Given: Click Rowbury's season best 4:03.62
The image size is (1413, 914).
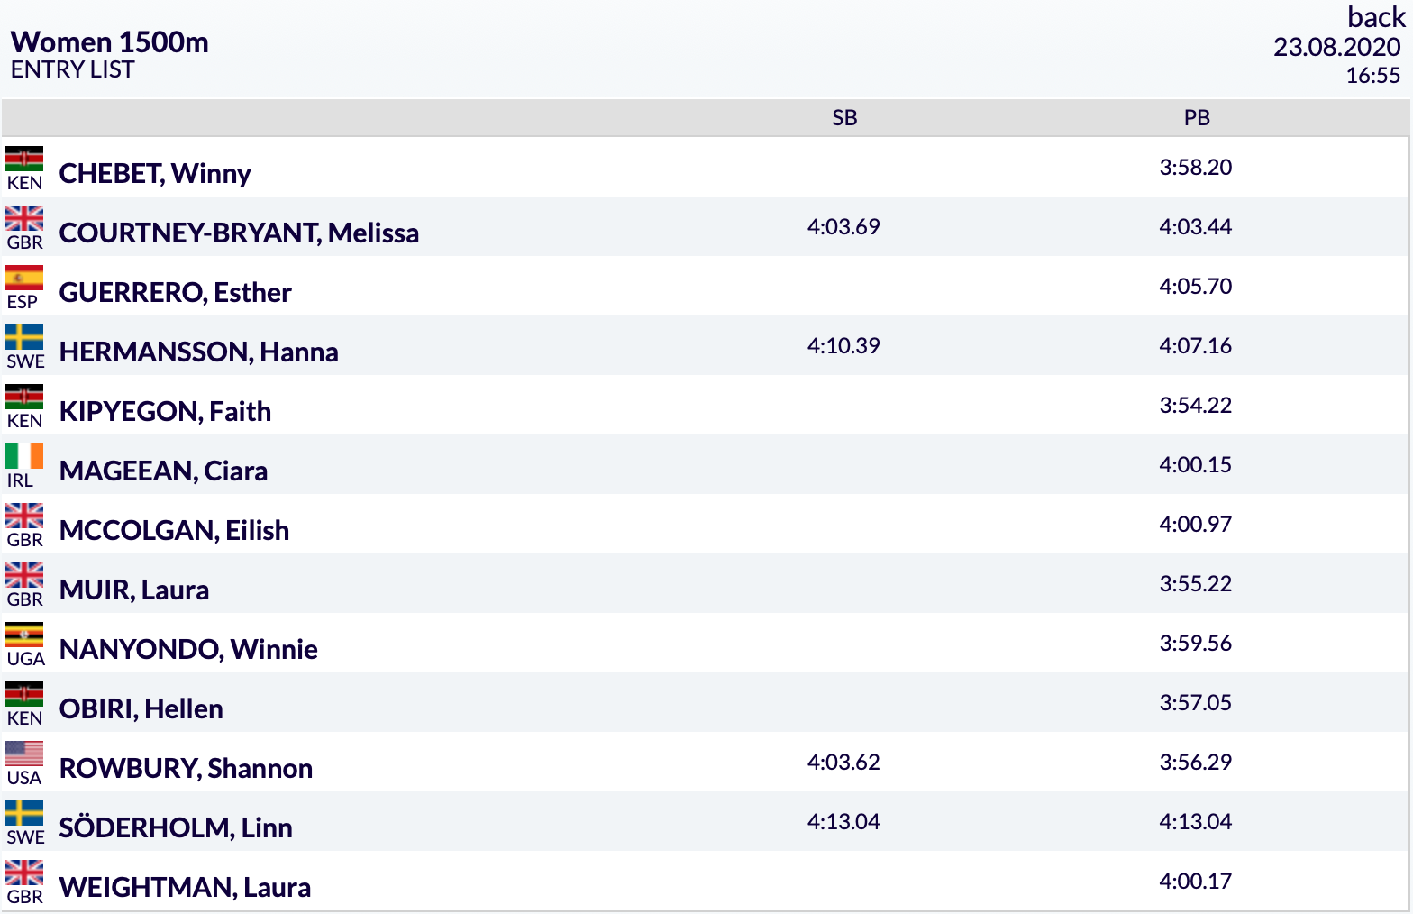Looking at the screenshot, I should 843,762.
